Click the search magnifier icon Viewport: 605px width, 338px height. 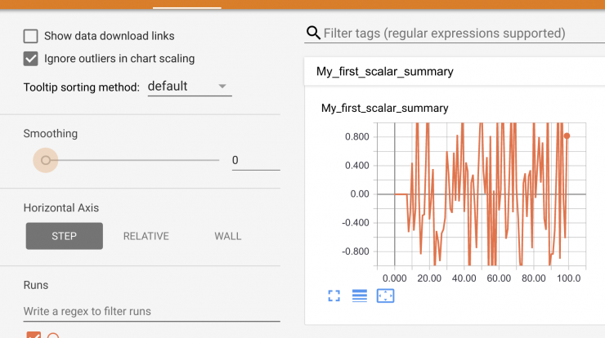[313, 33]
